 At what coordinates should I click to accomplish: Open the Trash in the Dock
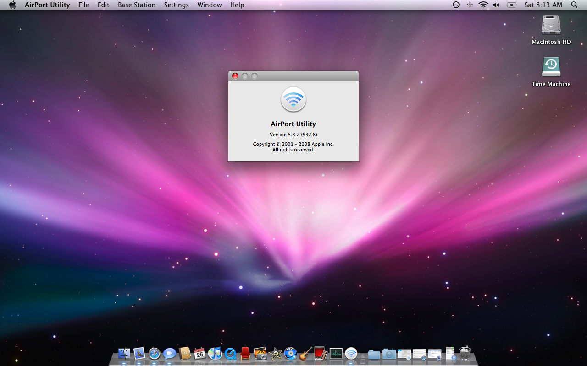click(465, 353)
